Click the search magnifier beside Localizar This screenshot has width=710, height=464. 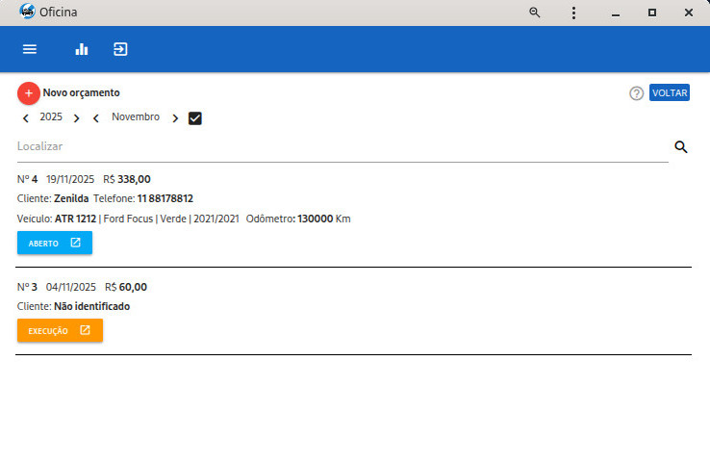(680, 147)
